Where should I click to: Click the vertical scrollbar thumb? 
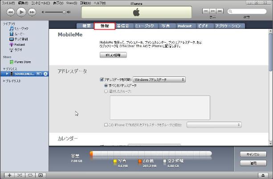click(x=270, y=52)
